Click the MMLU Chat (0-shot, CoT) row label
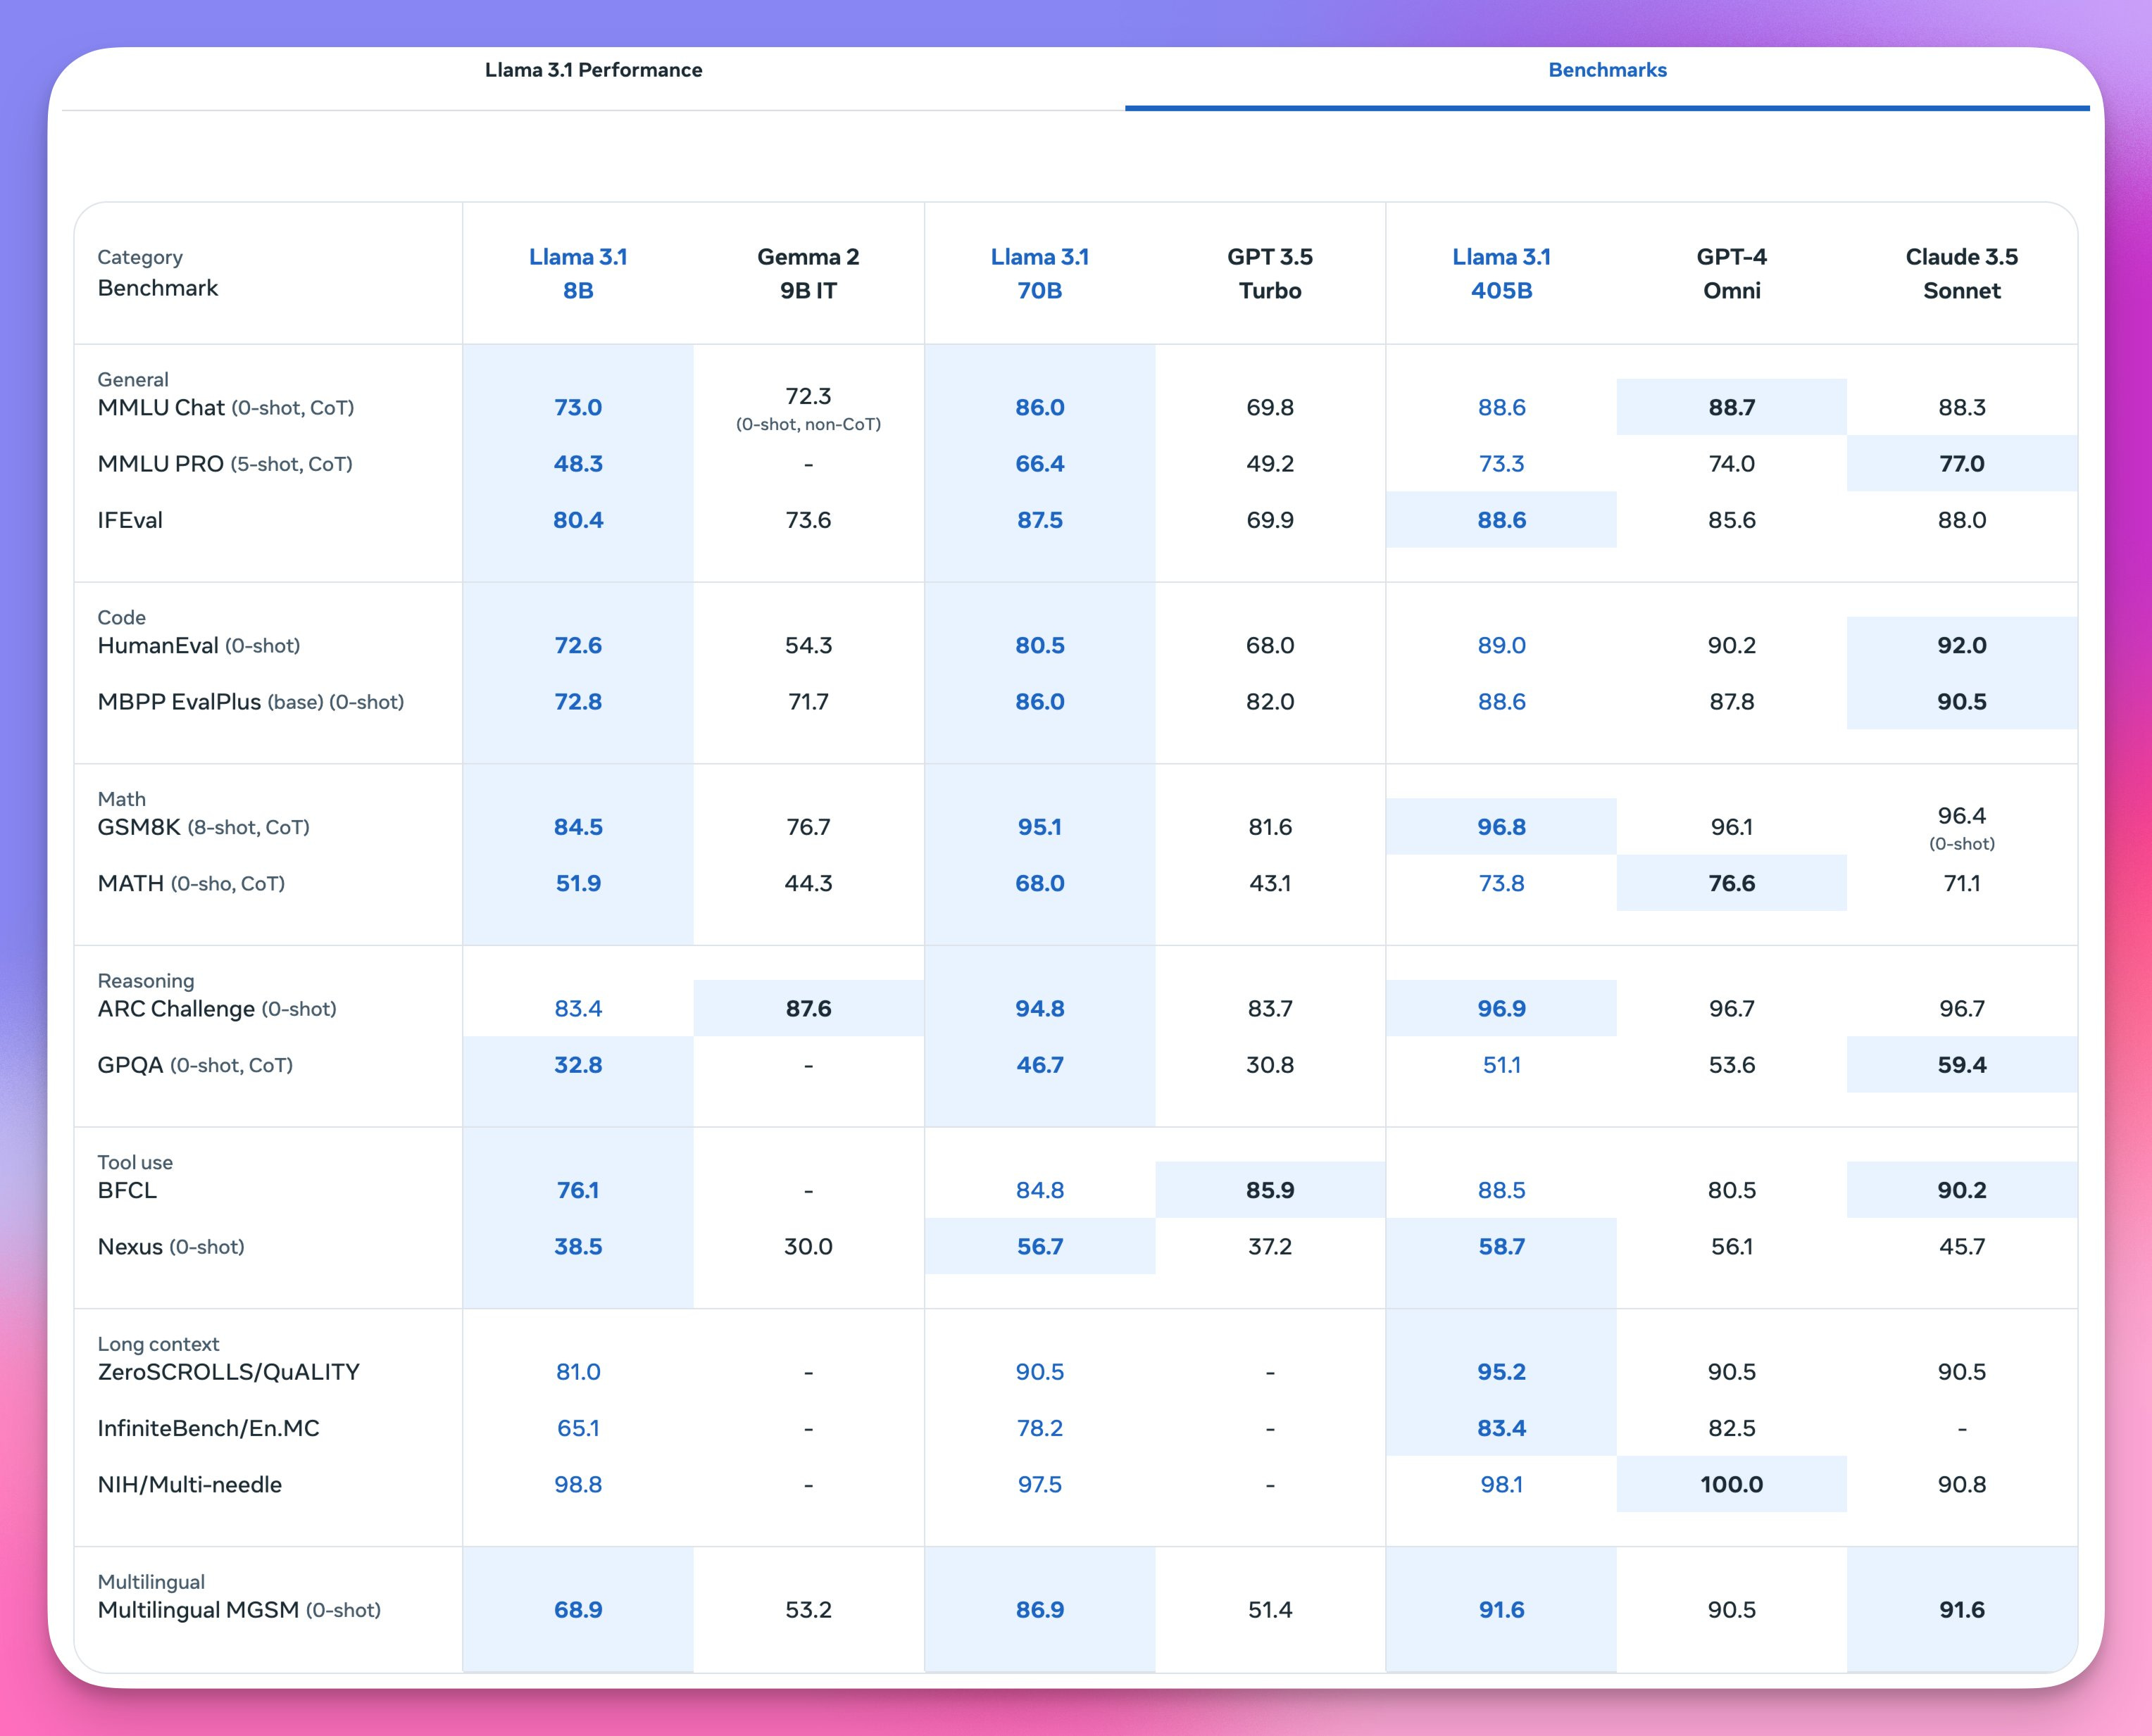The image size is (2152, 1736). pos(226,407)
